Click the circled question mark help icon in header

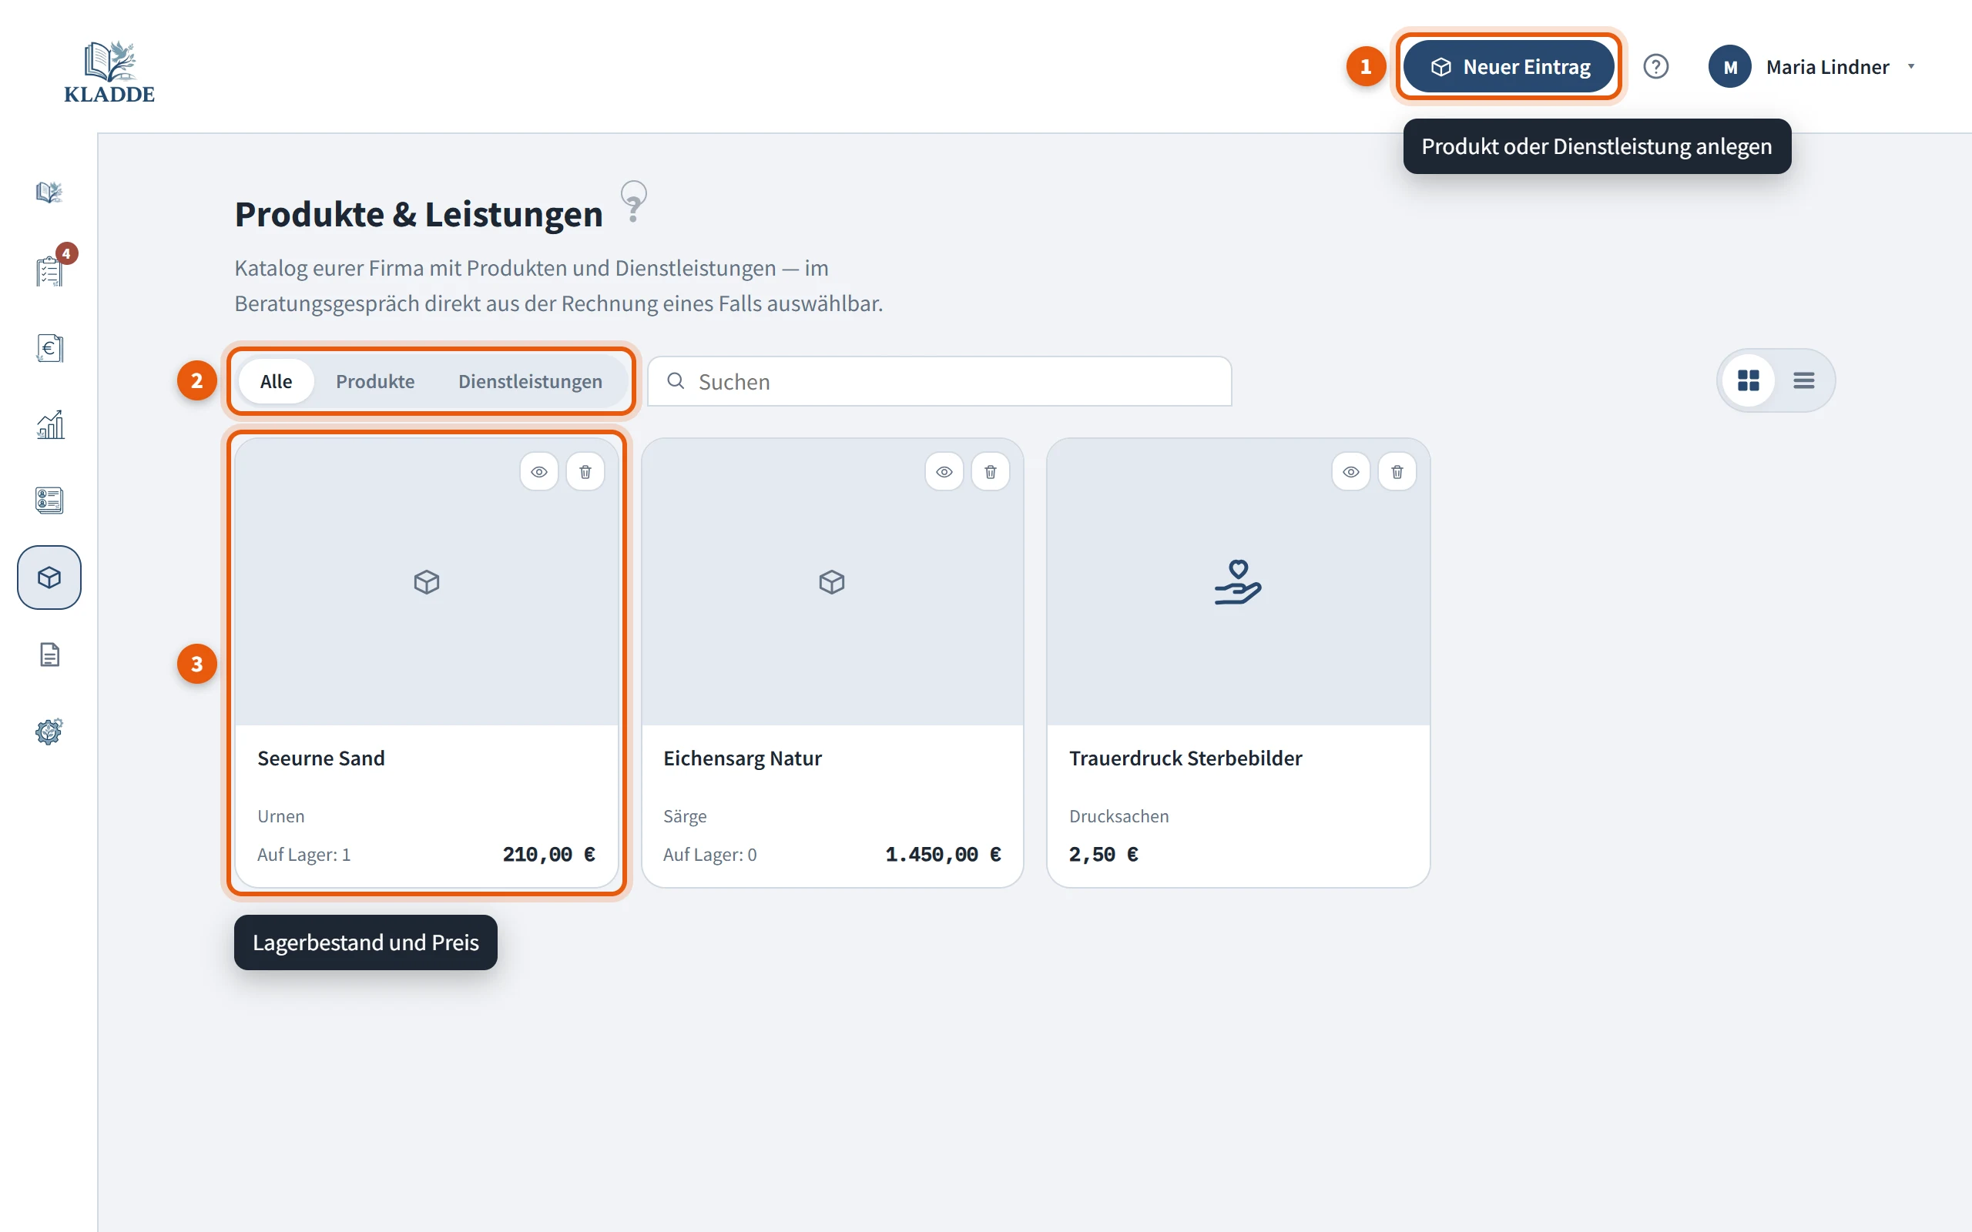pyautogui.click(x=1655, y=67)
